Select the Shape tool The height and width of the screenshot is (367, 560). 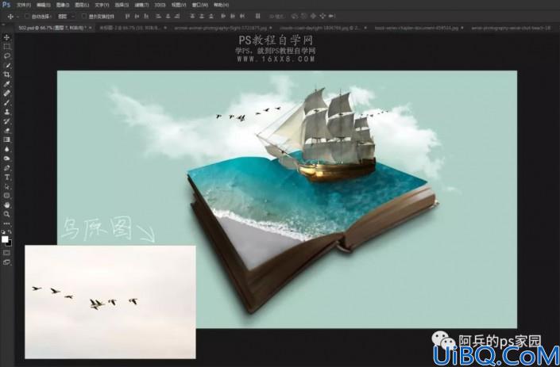click(7, 196)
